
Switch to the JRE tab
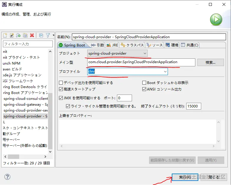click(x=113, y=45)
